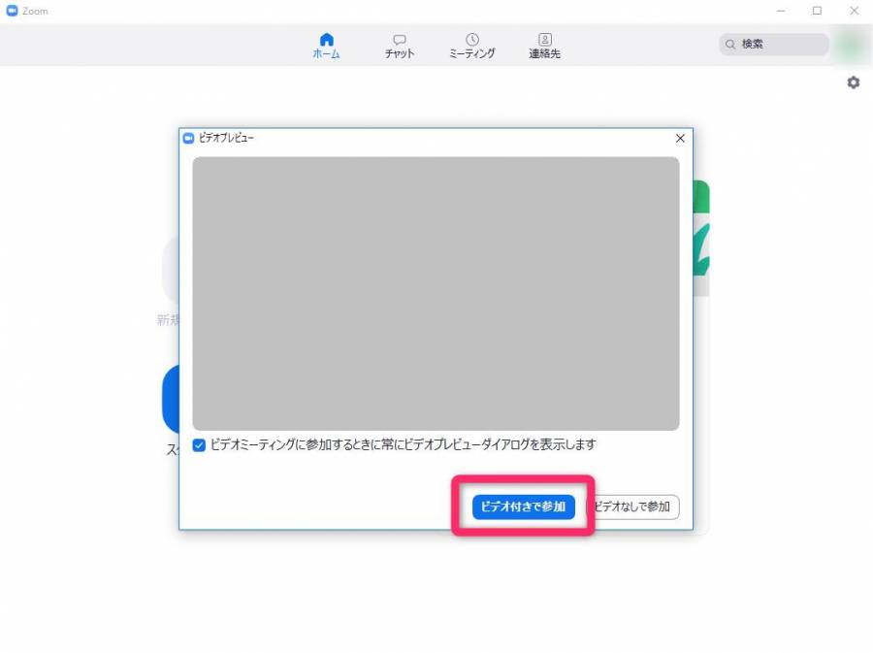Minimize the Zoom window
Viewport: 873px width, 653px height.
tap(781, 11)
